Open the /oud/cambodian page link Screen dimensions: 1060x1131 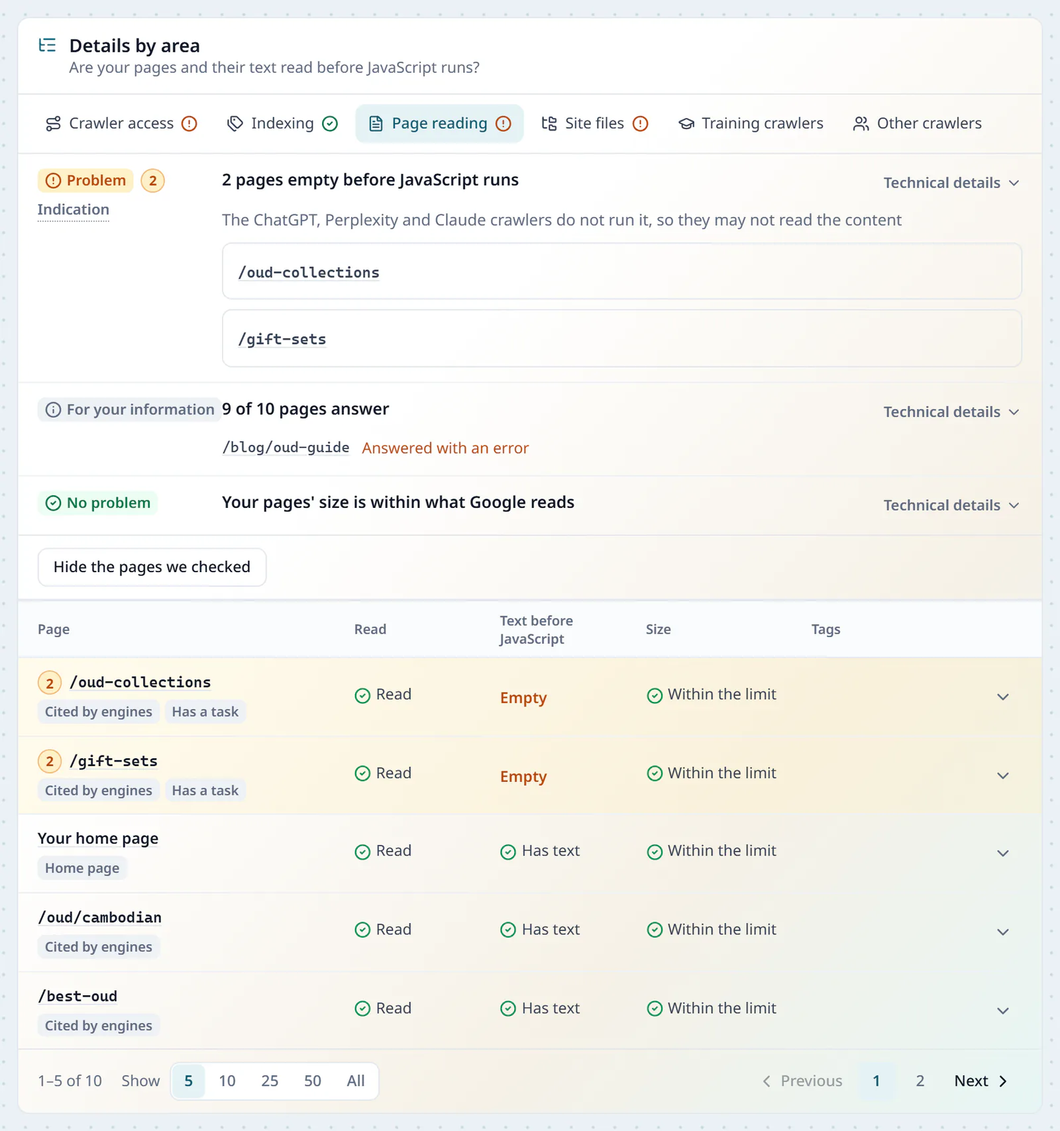tap(100, 917)
